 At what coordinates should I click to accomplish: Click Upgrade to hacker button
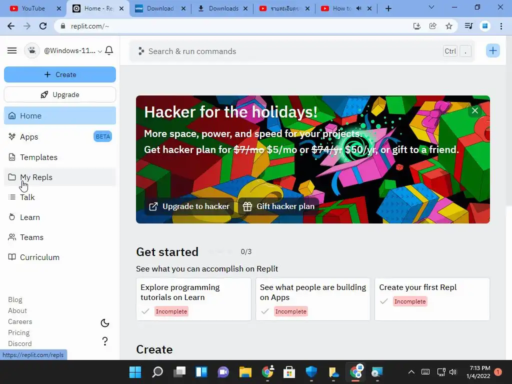coord(189,206)
